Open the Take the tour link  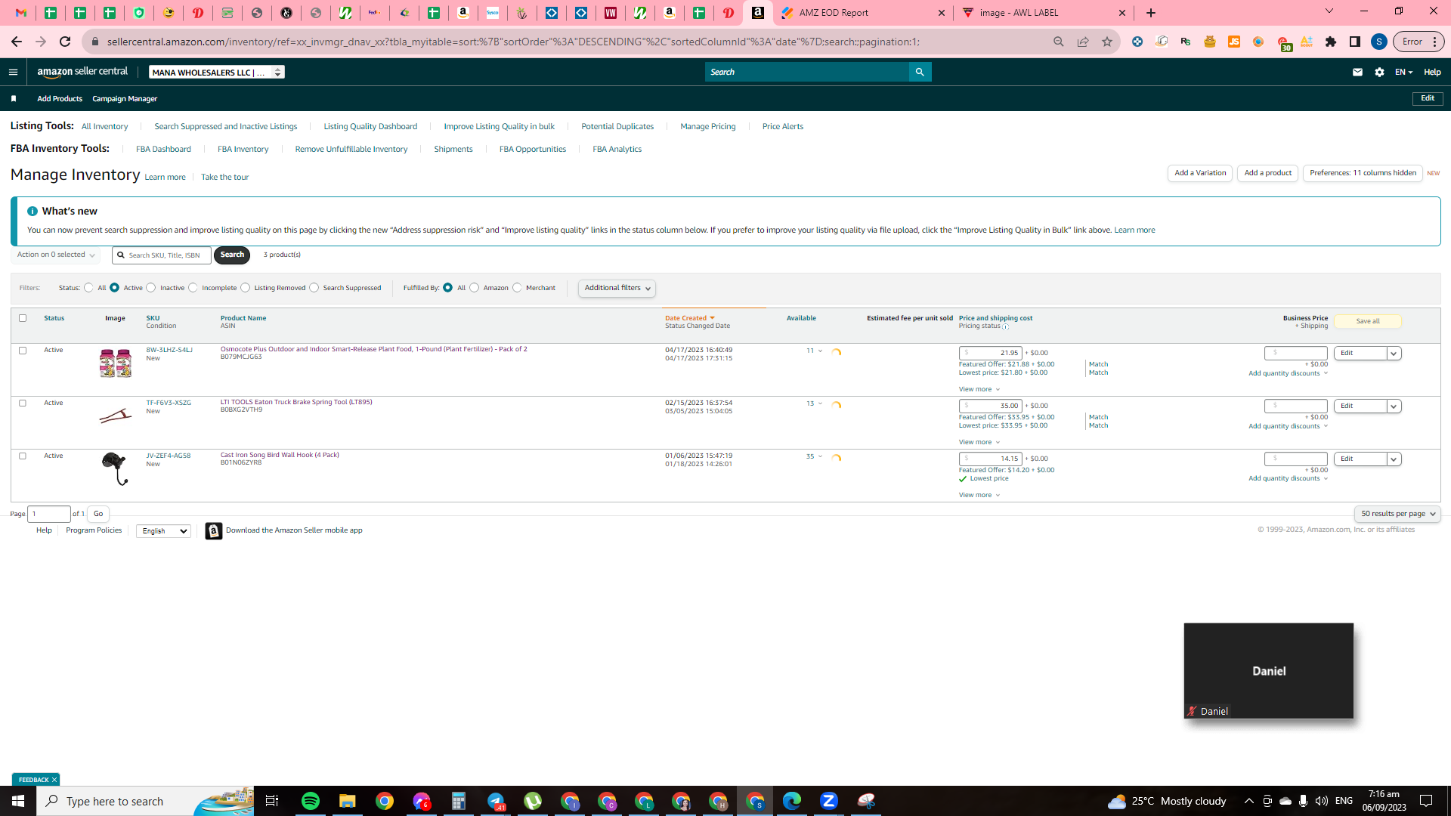point(224,178)
